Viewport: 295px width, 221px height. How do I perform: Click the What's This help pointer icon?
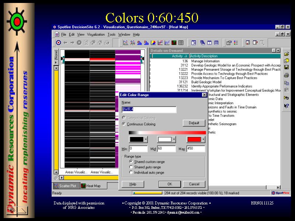pos(287,106)
